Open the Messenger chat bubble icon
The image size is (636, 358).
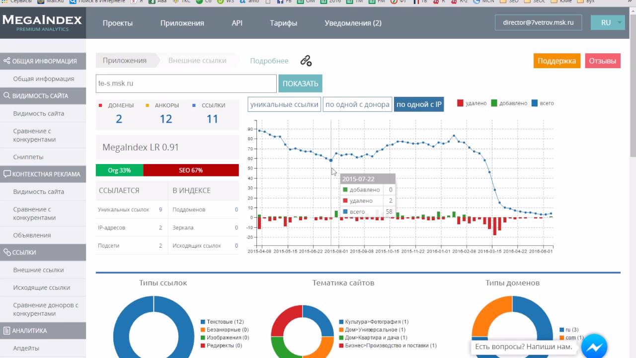pos(594,346)
